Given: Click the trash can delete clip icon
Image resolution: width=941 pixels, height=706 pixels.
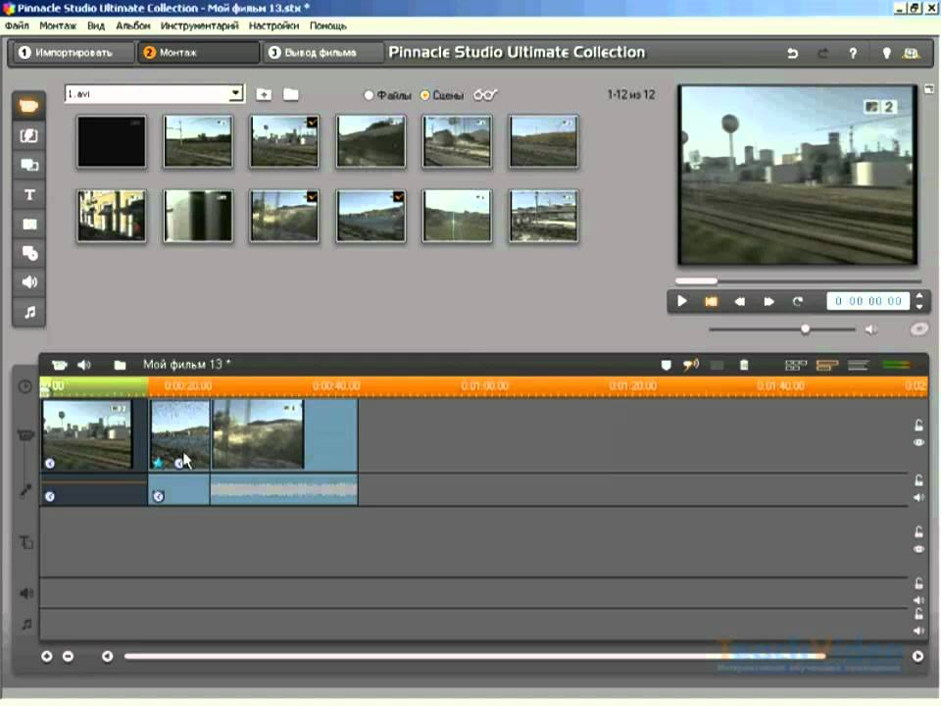Looking at the screenshot, I should pyautogui.click(x=744, y=365).
